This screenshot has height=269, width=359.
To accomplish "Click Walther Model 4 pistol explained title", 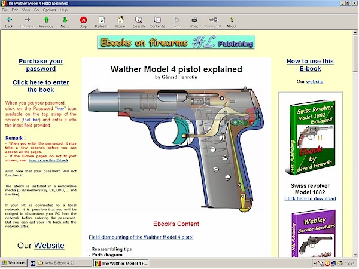I will point(176,69).
